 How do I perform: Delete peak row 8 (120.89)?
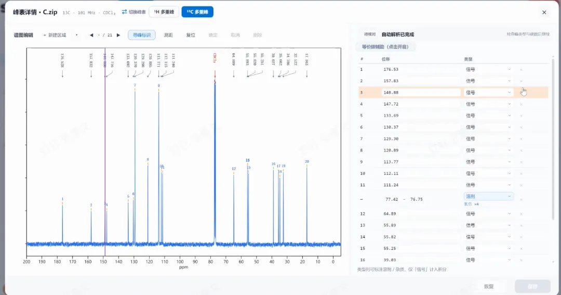click(522, 150)
